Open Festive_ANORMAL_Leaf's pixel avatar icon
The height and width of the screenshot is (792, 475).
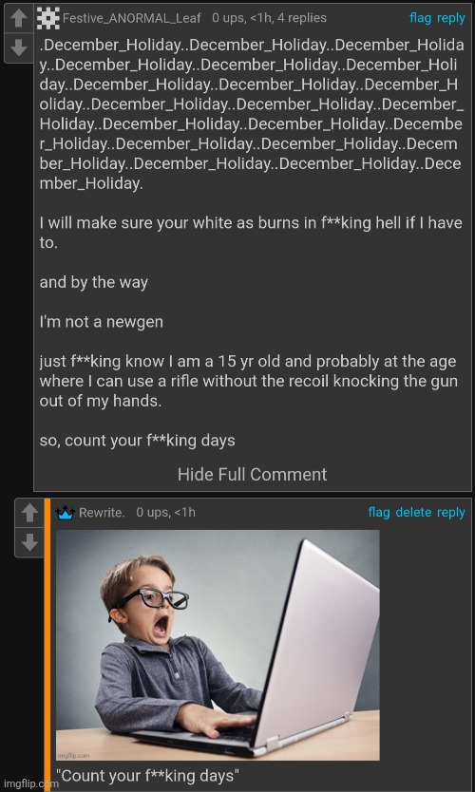(x=48, y=18)
